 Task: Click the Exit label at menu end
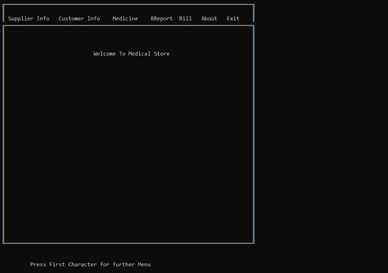point(233,18)
